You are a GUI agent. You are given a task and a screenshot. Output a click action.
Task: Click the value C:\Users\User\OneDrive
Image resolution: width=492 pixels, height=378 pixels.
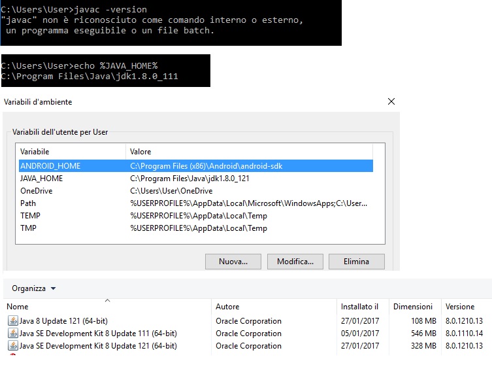171,191
